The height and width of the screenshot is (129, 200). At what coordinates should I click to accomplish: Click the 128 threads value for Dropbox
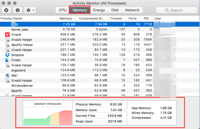point(122,55)
